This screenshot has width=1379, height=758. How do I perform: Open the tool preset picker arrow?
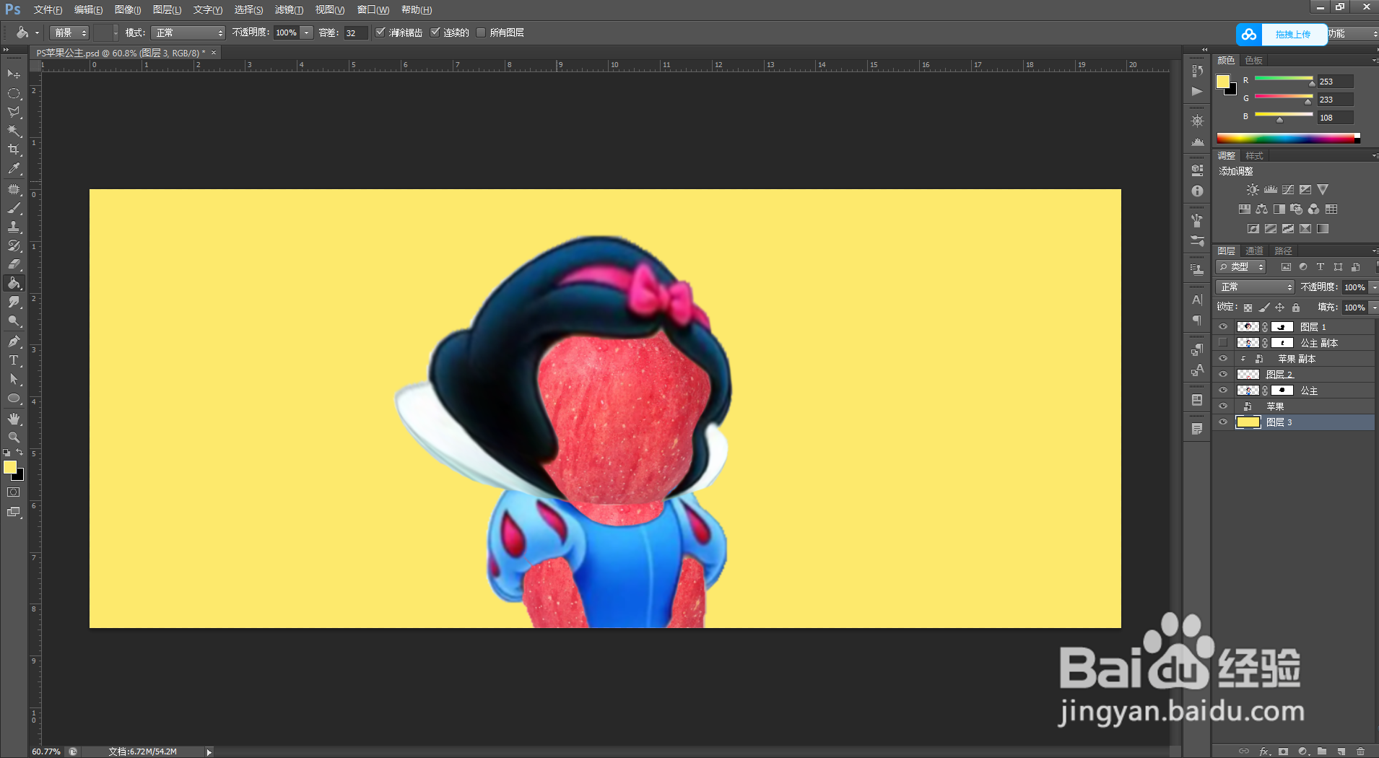pos(37,32)
